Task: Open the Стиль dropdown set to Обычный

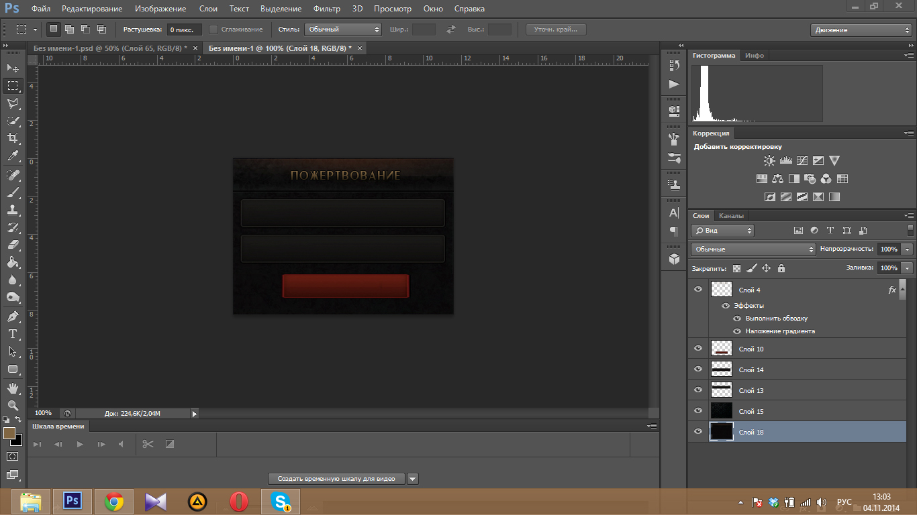Action: [x=343, y=30]
